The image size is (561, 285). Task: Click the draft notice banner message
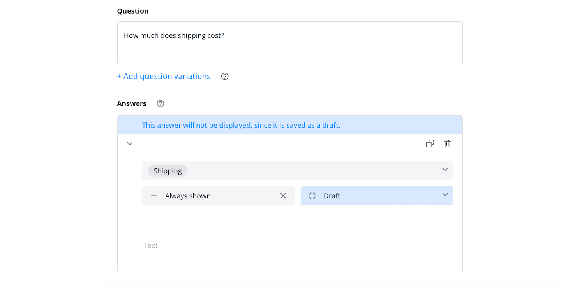(241, 125)
